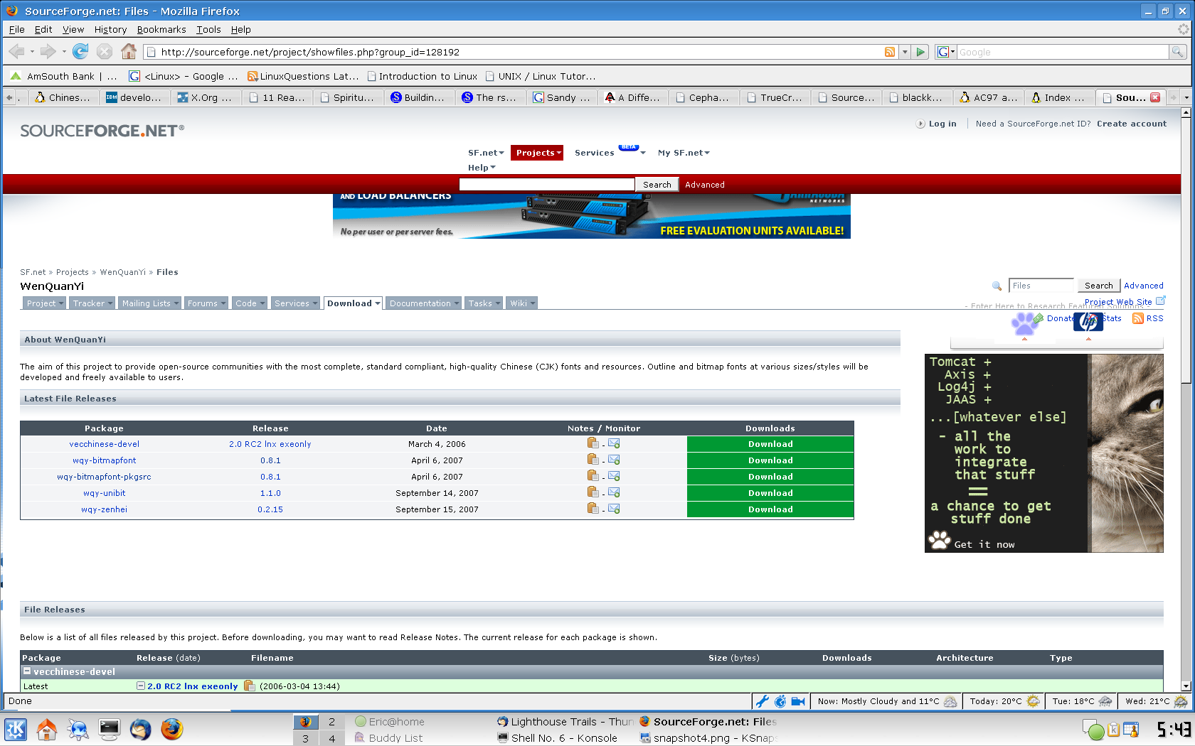Monitor the vecchinese-devel package envelope icon
The image size is (1195, 746).
614,443
